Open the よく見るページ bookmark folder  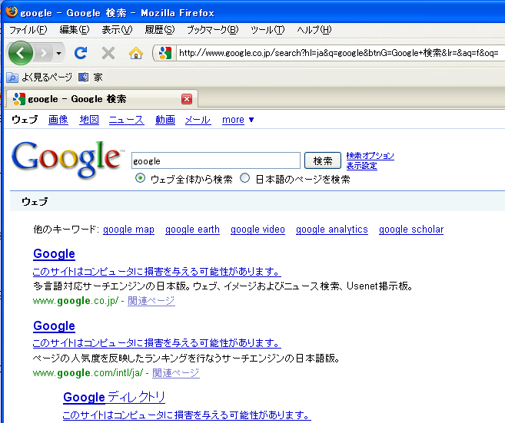[x=39, y=78]
